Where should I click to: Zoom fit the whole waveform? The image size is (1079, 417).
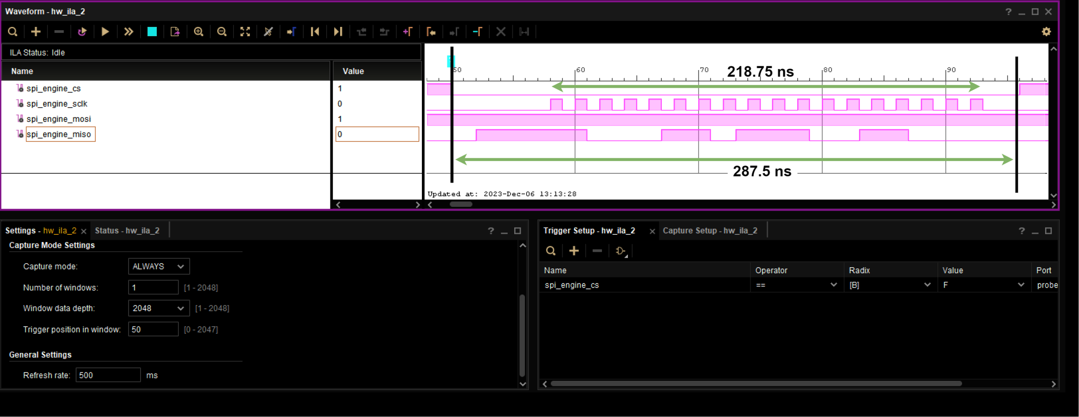(245, 32)
